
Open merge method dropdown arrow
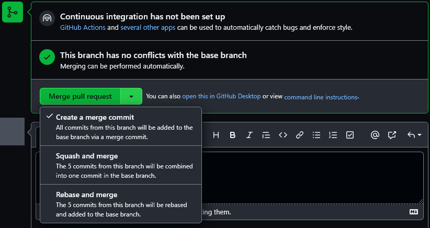pos(131,96)
